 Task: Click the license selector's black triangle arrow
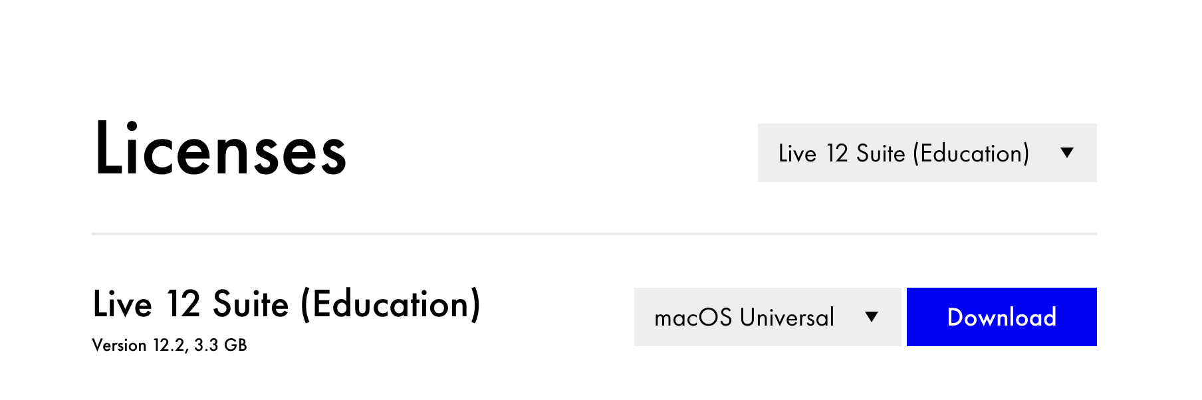coord(1067,153)
